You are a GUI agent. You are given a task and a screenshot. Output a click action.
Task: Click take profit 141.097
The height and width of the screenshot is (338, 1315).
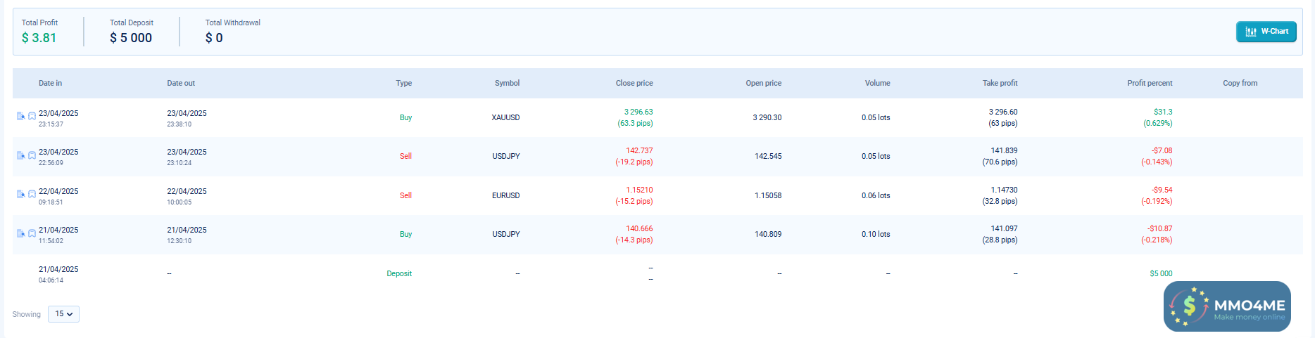pos(1004,228)
